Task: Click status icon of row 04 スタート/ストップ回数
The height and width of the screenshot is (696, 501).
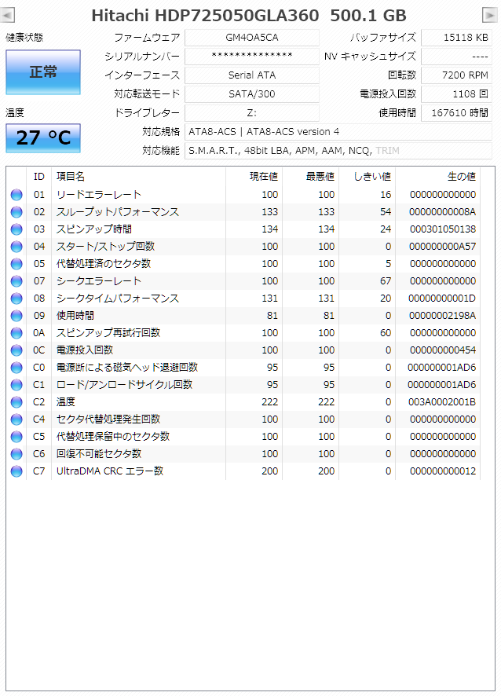Action: click(16, 247)
